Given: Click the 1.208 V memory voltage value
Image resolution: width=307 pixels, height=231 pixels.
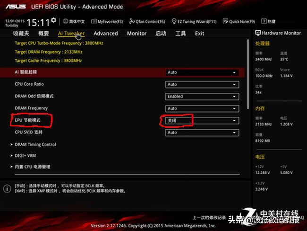Looking at the screenshot, I should pos(286,124).
